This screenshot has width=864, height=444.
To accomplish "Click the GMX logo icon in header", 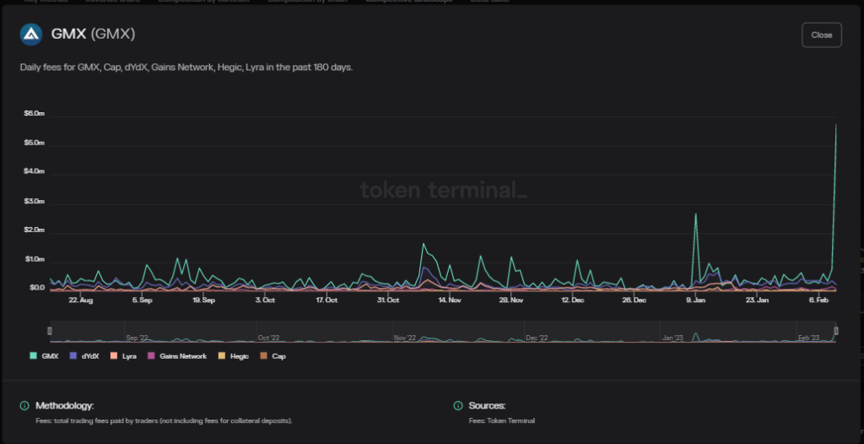I will coord(31,35).
